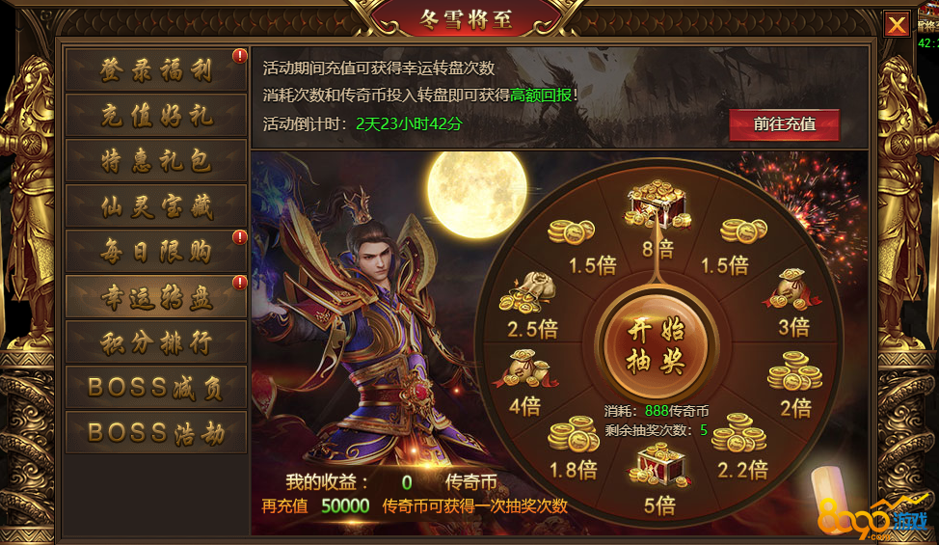
Task: Go to recharge via 前往充值 button
Action: tap(784, 124)
